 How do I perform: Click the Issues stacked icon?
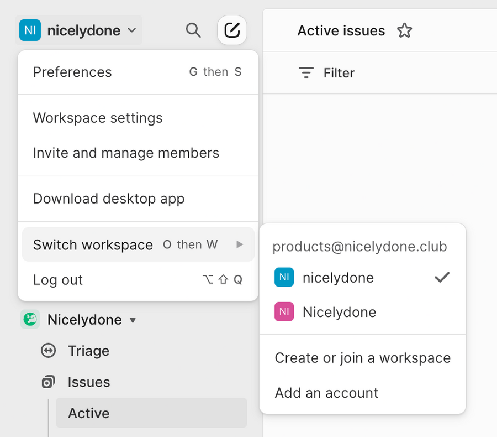tap(48, 382)
